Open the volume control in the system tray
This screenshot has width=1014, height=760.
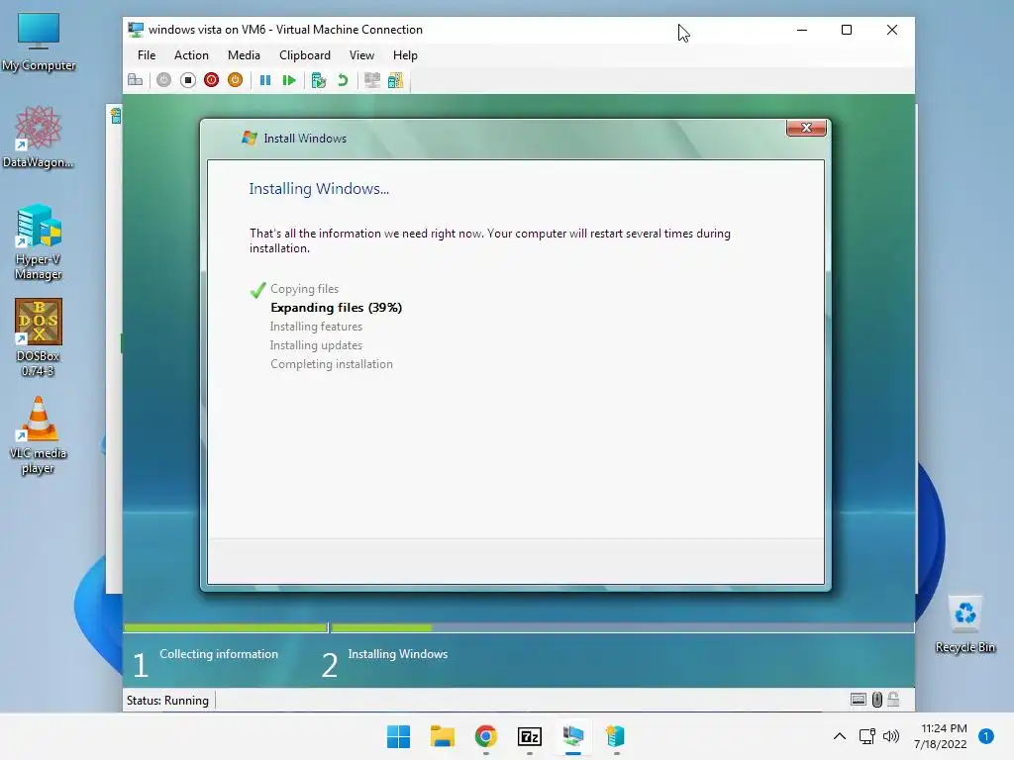(x=891, y=736)
